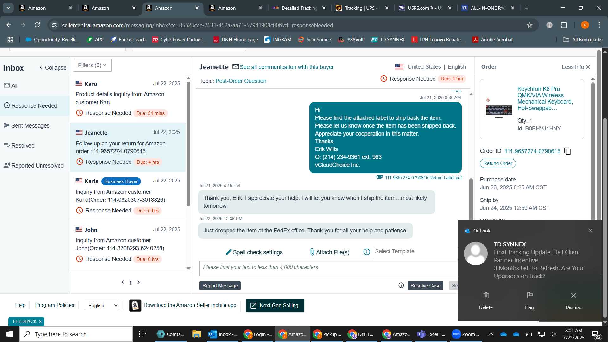View site information icon in address bar
Screen dimensions: 608x342
pyautogui.click(x=54, y=25)
